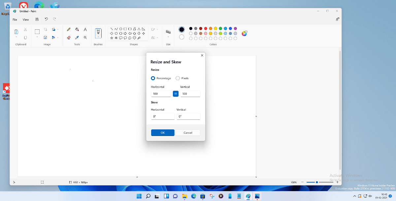Click the OK button in dialog
Screen dimensions: 396x201
tap(163, 133)
